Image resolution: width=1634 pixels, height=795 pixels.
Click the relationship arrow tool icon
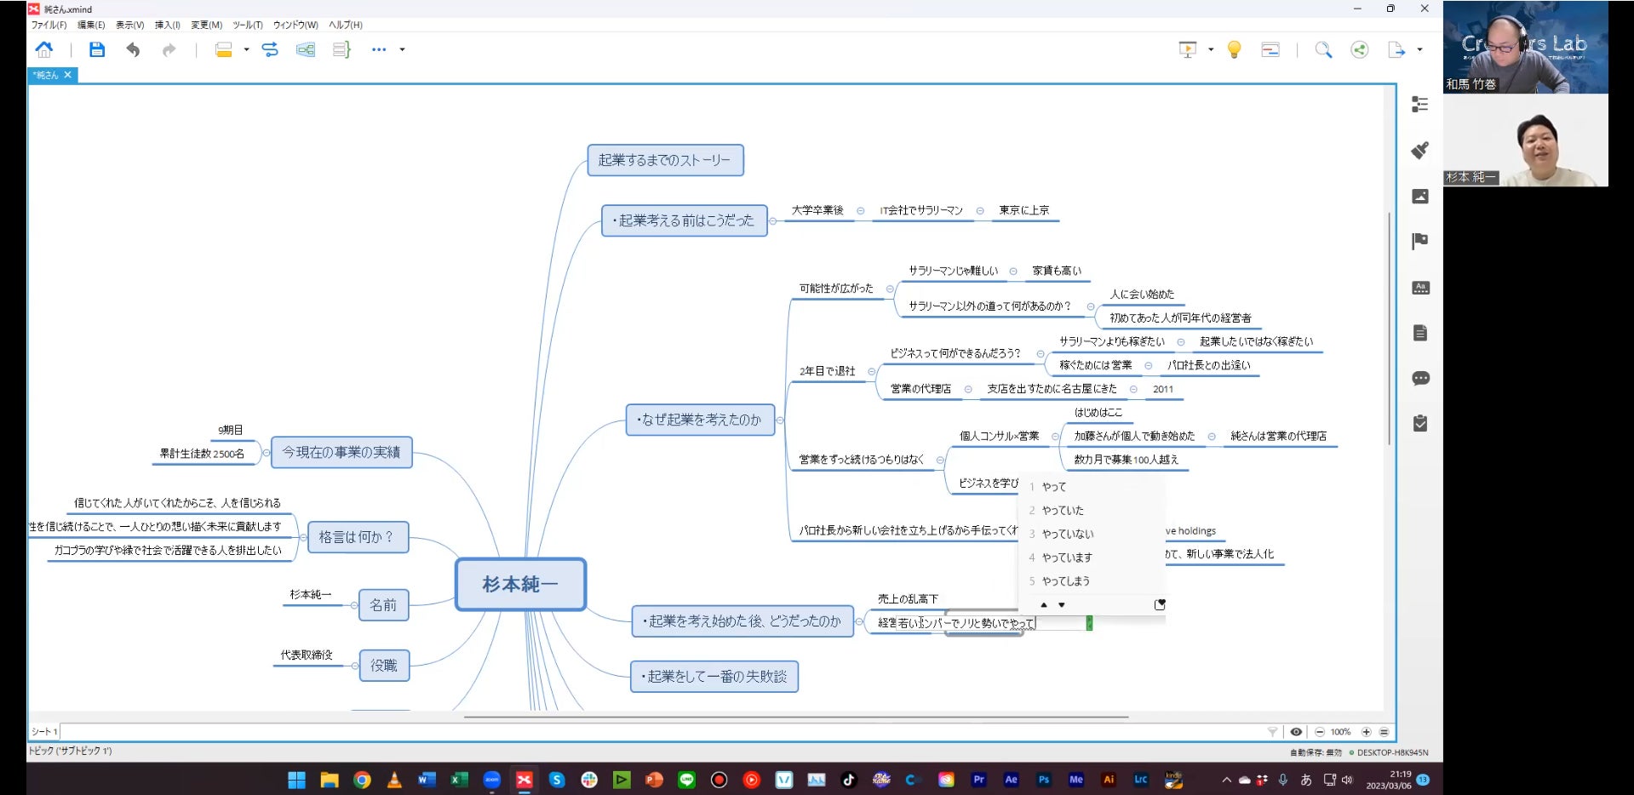point(270,50)
